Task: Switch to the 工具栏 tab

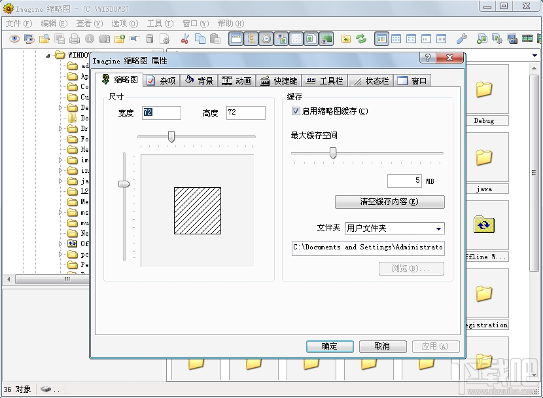Action: (x=325, y=81)
